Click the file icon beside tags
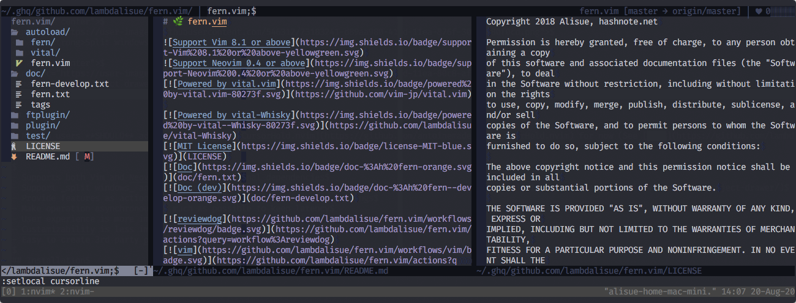The image size is (796, 303). 19,104
